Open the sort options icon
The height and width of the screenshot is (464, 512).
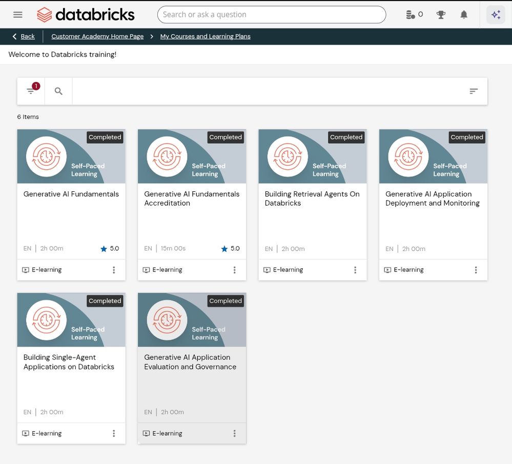[x=474, y=91]
